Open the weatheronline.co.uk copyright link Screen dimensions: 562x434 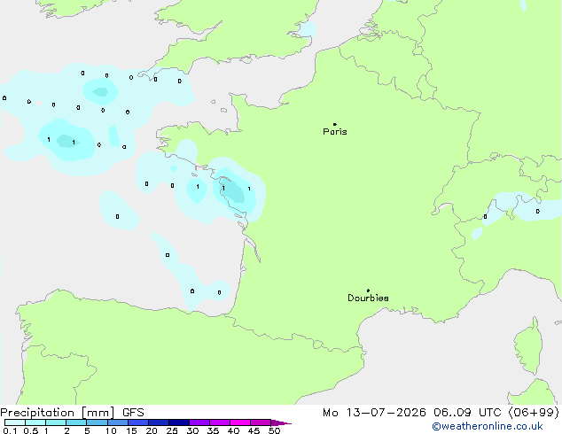[488, 427]
